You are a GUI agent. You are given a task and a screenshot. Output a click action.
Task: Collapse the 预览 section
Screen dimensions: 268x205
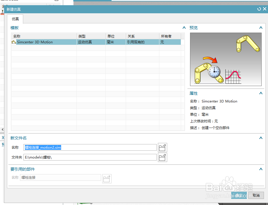(261, 28)
